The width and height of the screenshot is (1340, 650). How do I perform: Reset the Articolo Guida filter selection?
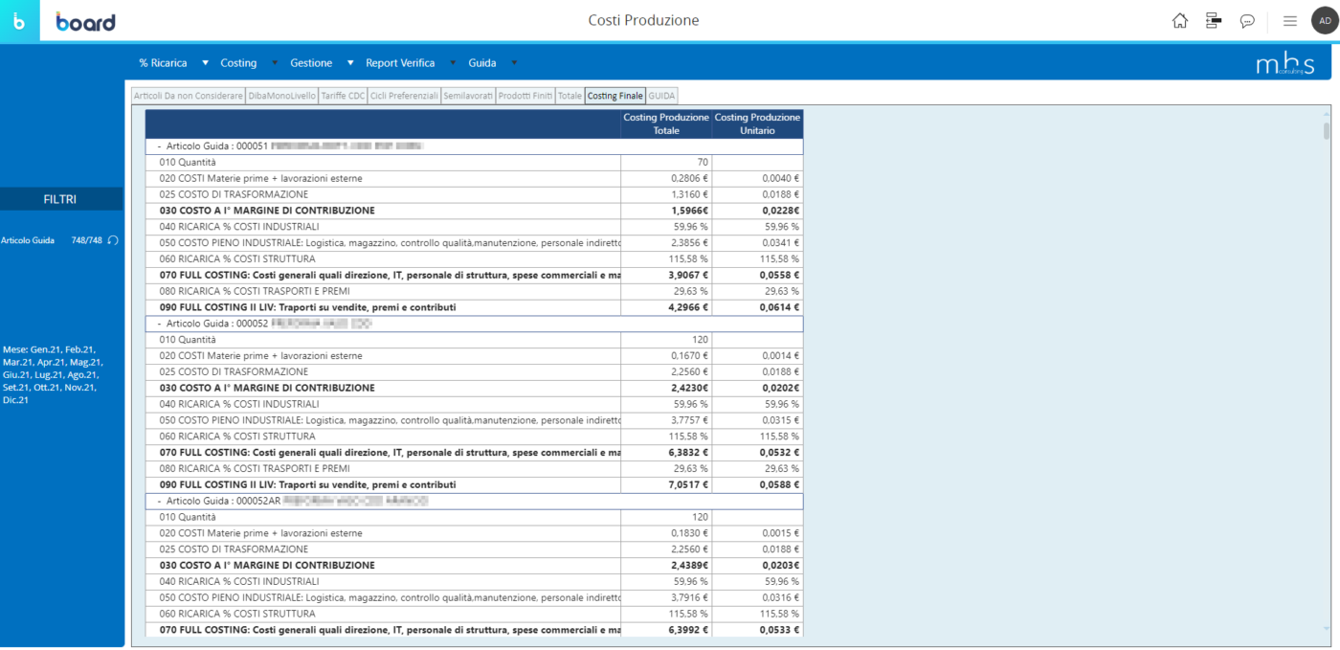pos(113,240)
